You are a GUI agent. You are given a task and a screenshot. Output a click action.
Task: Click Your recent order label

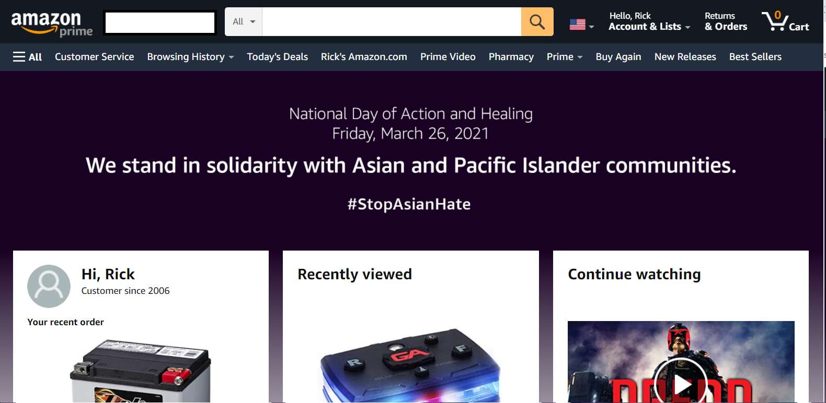(x=66, y=322)
